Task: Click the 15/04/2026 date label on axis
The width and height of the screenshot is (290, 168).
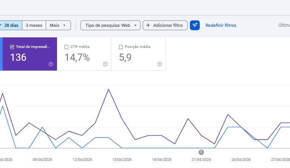Action: (x=122, y=159)
